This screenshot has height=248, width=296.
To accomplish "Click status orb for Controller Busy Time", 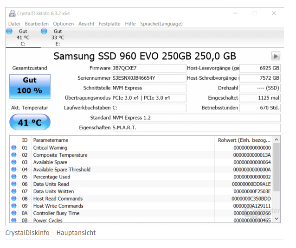I will click(14, 213).
